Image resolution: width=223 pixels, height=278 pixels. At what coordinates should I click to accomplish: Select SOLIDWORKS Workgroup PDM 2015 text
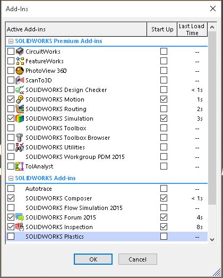pyautogui.click(x=75, y=157)
